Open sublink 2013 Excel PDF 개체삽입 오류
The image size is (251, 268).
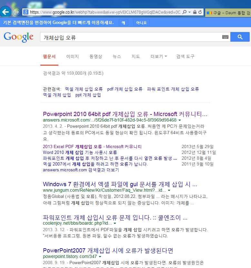point(92,147)
